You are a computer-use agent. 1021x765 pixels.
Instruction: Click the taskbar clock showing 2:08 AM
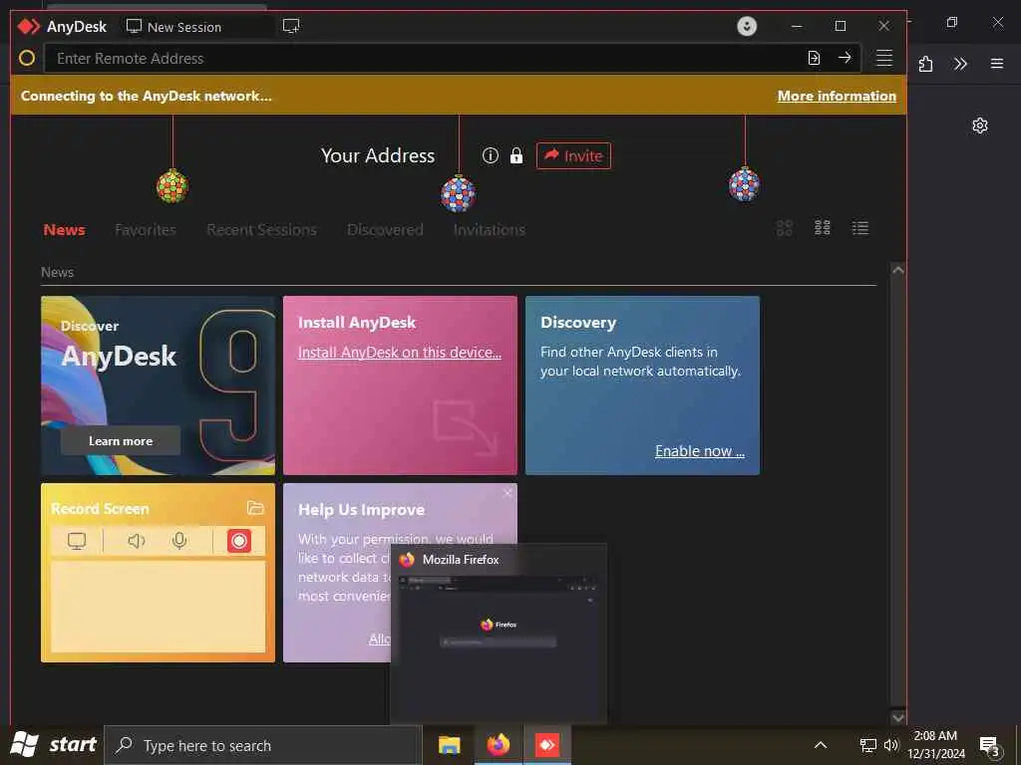[935, 745]
